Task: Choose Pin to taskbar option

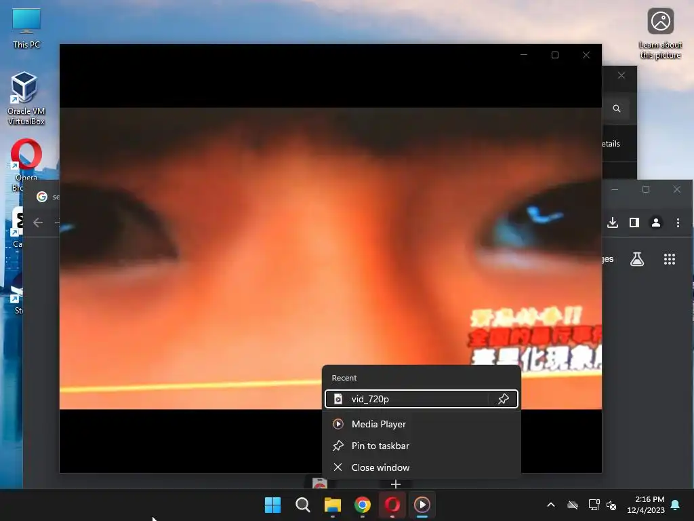Action: pos(421,446)
